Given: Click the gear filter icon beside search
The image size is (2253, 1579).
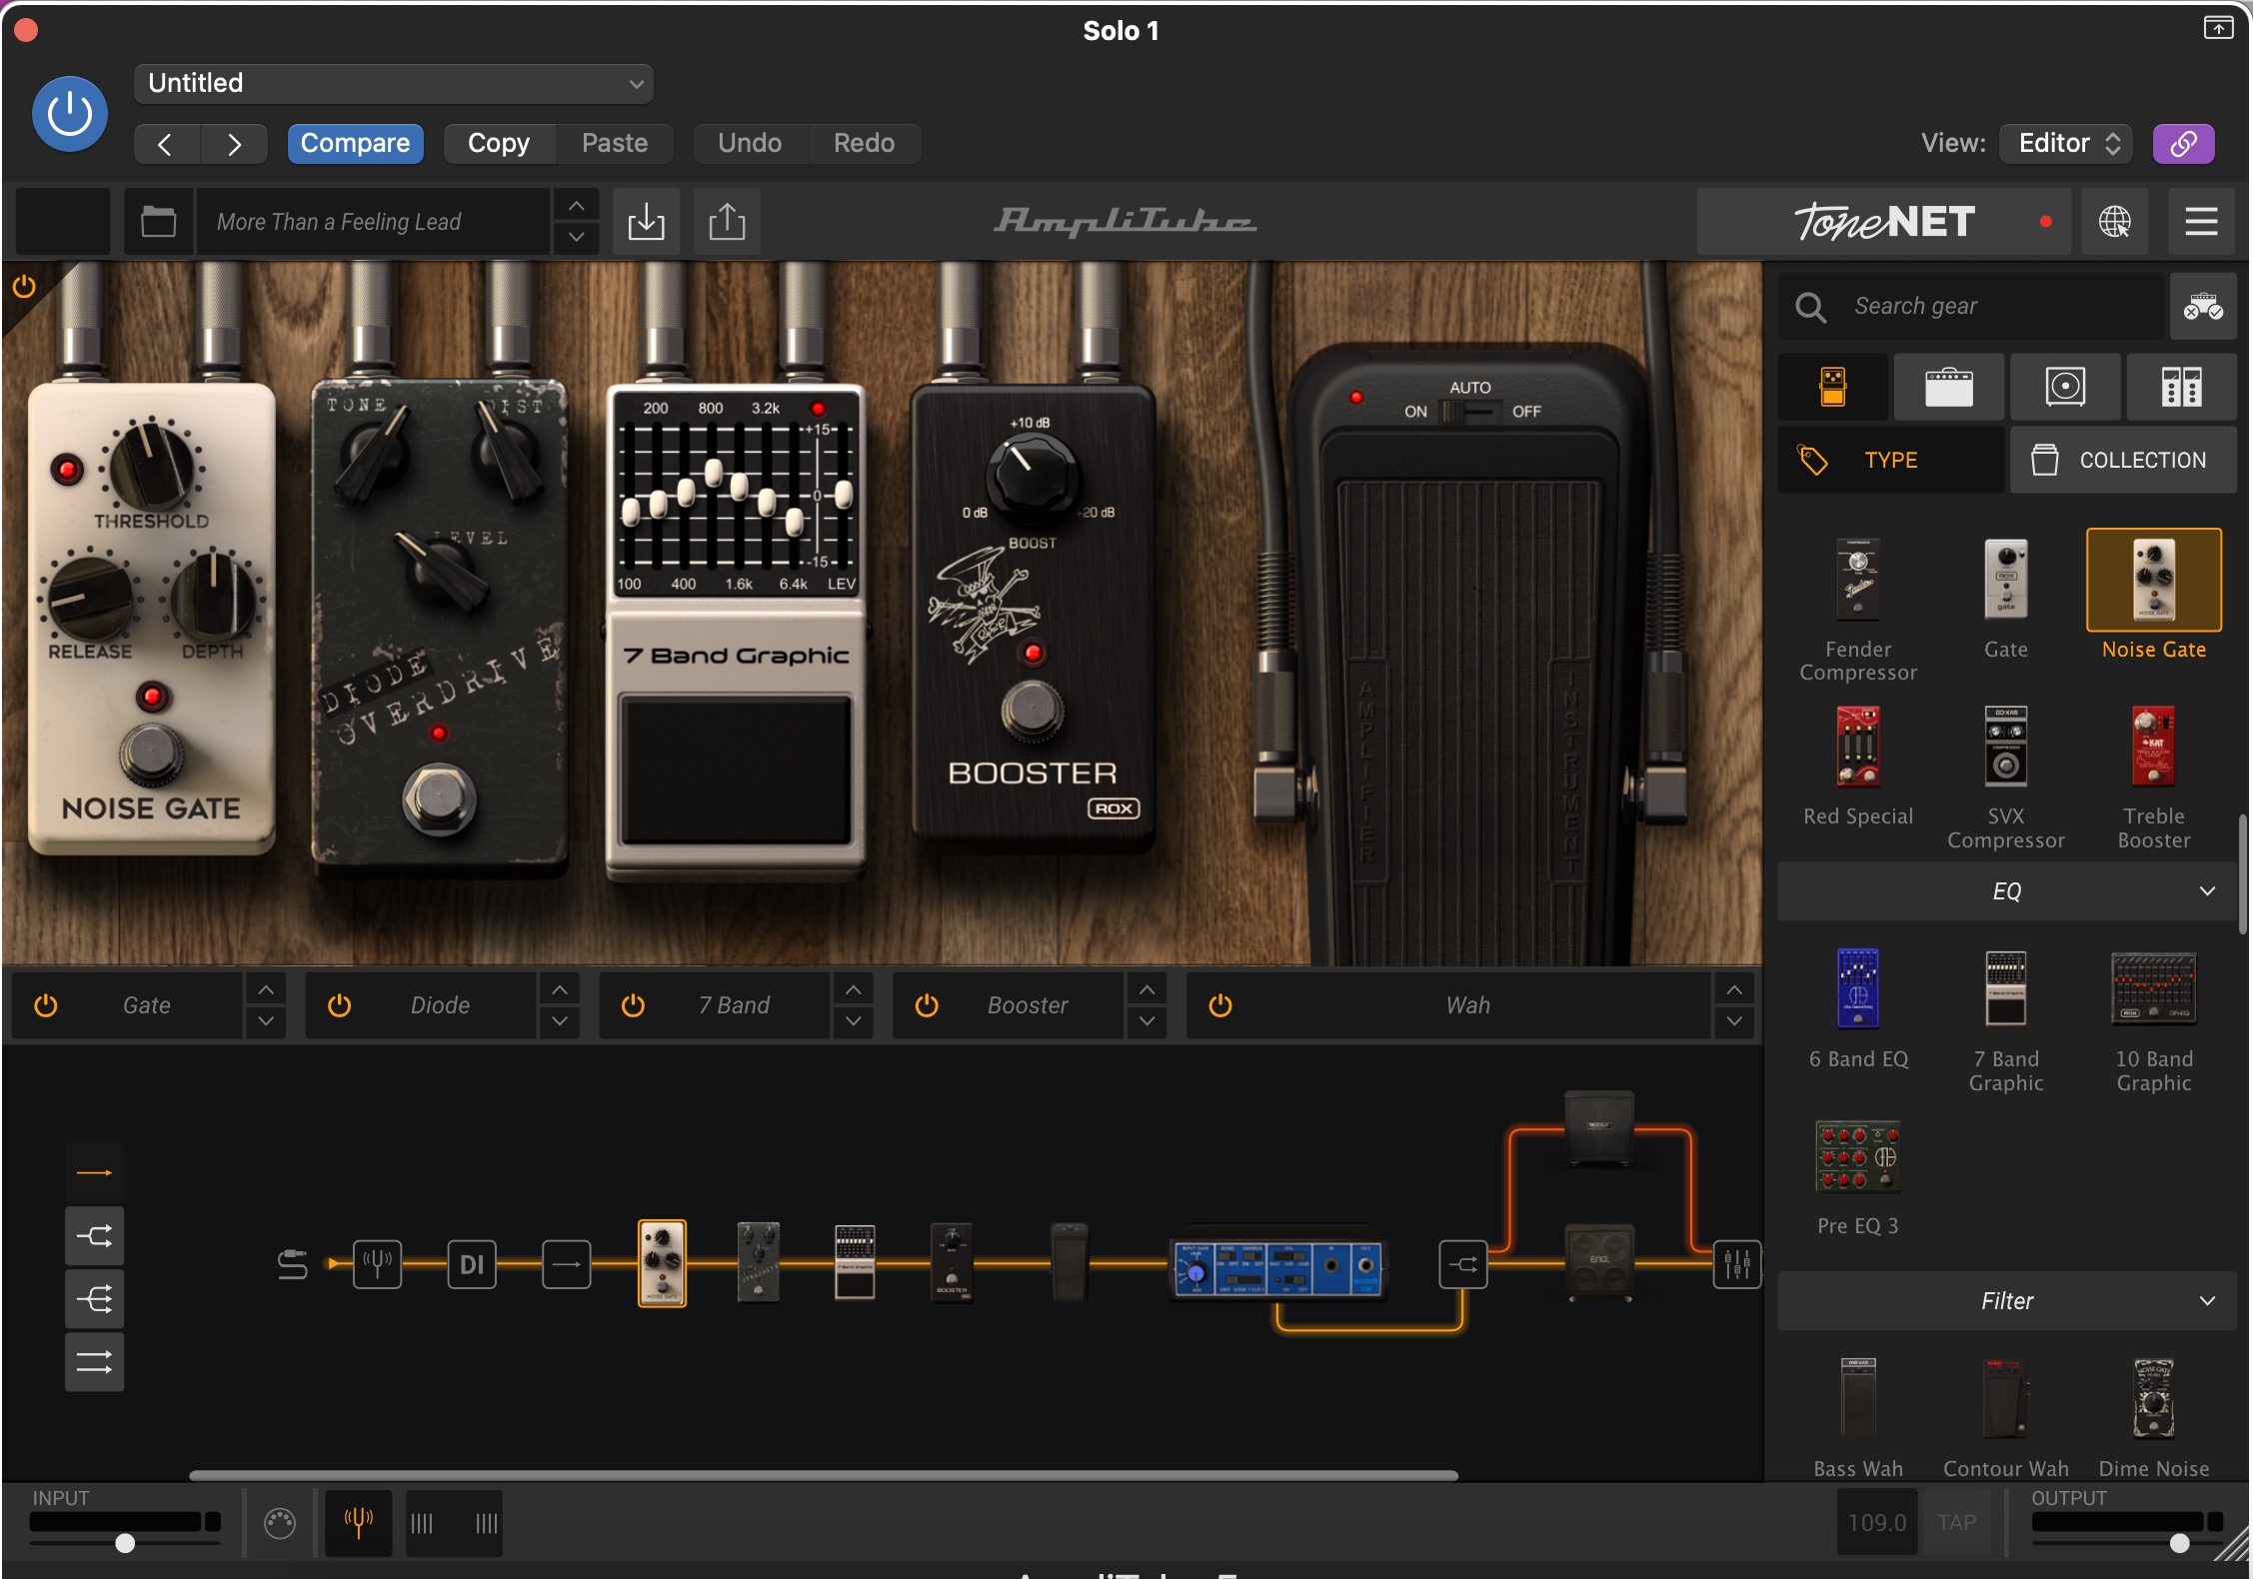Looking at the screenshot, I should pos(2202,306).
